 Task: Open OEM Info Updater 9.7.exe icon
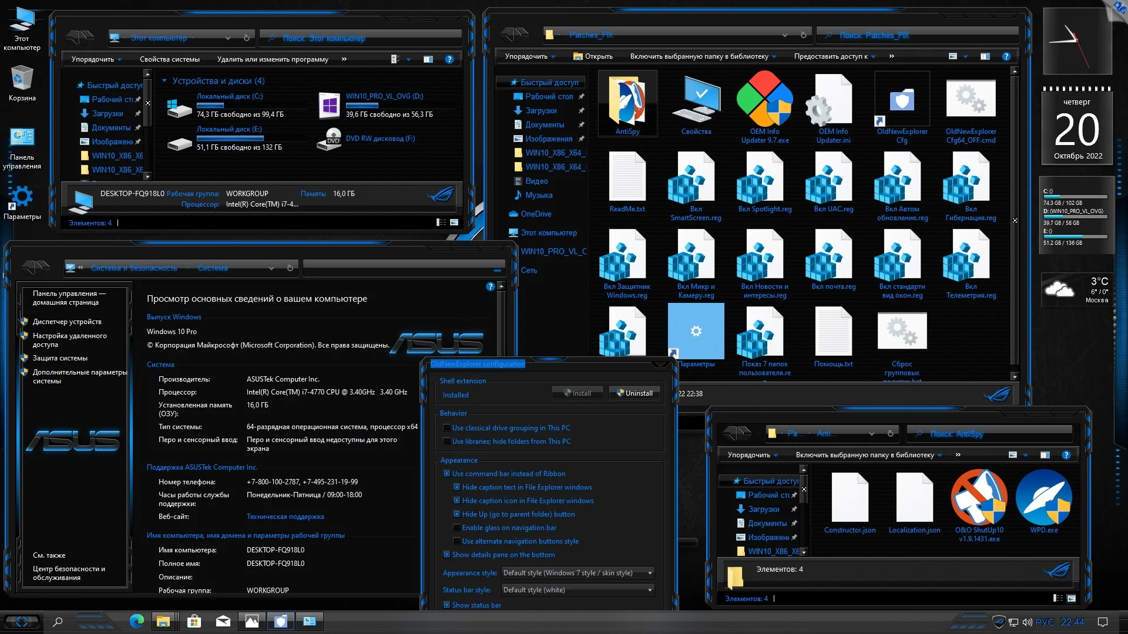[764, 100]
